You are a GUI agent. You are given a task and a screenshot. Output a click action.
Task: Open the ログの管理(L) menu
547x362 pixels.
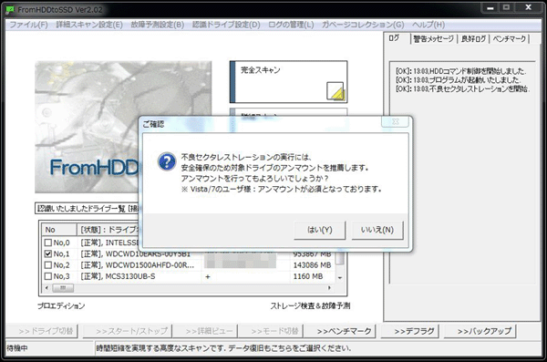click(x=291, y=25)
